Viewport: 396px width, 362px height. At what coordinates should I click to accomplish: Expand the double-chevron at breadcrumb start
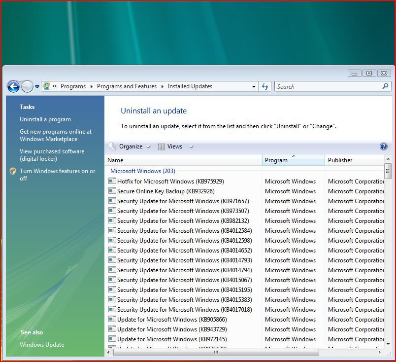click(x=55, y=86)
